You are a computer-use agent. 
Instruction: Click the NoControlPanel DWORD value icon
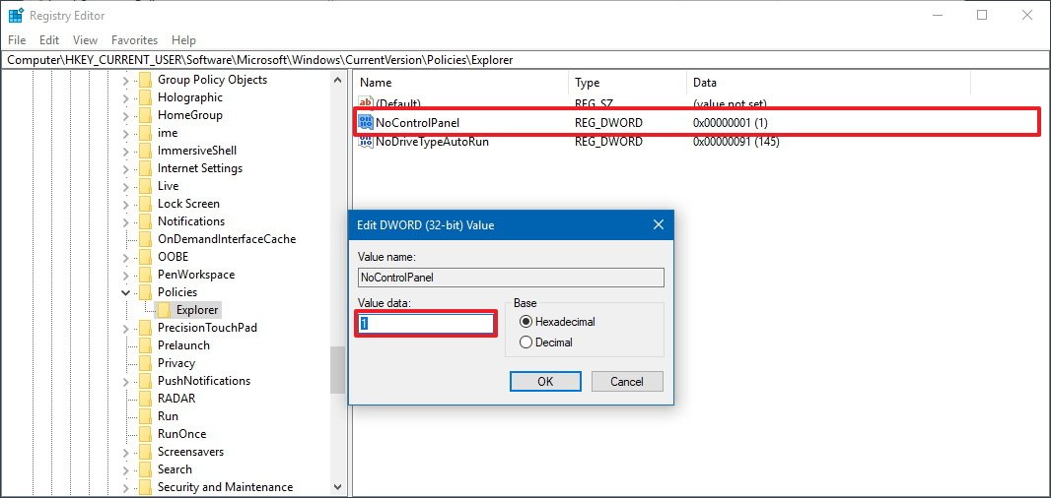pyautogui.click(x=367, y=123)
